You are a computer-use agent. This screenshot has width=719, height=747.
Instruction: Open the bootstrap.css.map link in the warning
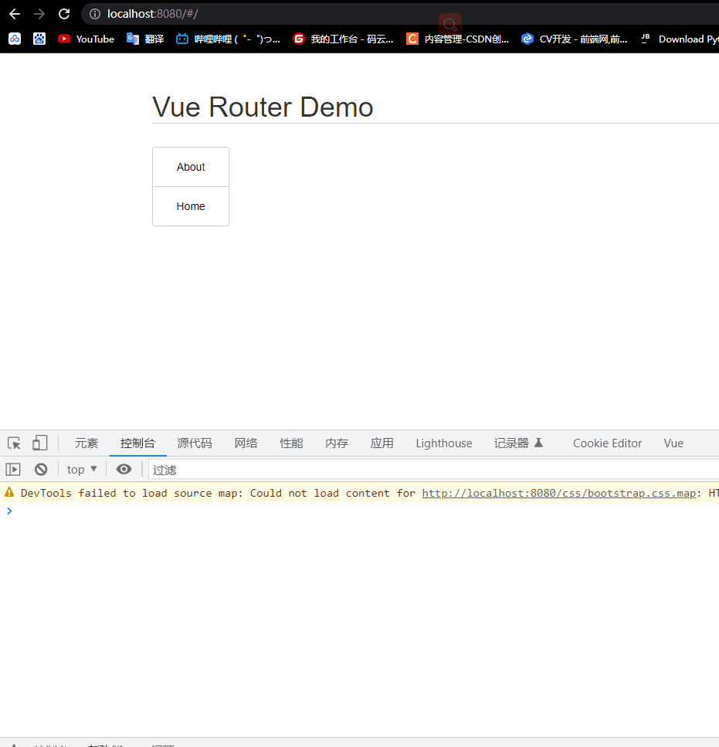[559, 493]
